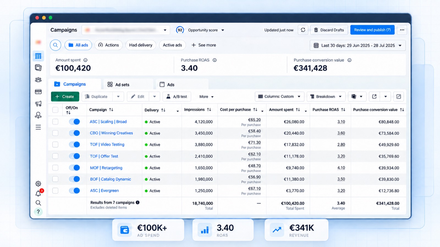Open the help question mark icon
The image size is (440, 247).
[38, 212]
